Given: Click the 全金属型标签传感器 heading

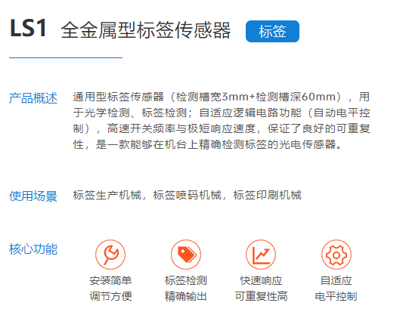Looking at the screenshot, I should pyautogui.click(x=146, y=30).
